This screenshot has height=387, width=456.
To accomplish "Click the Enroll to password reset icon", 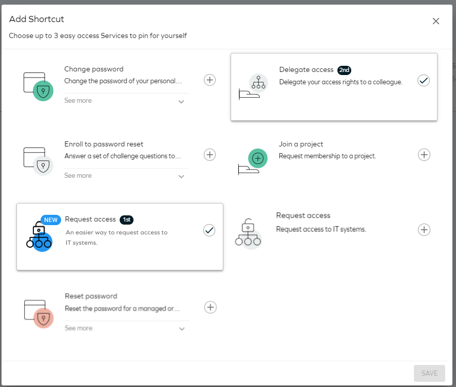I will click(39, 162).
